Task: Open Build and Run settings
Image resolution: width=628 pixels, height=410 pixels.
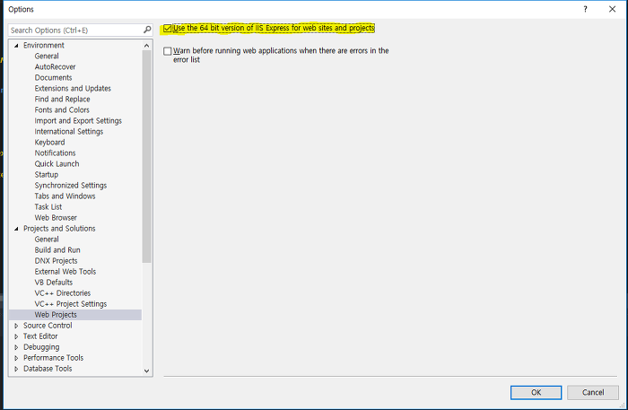Action: tap(57, 250)
